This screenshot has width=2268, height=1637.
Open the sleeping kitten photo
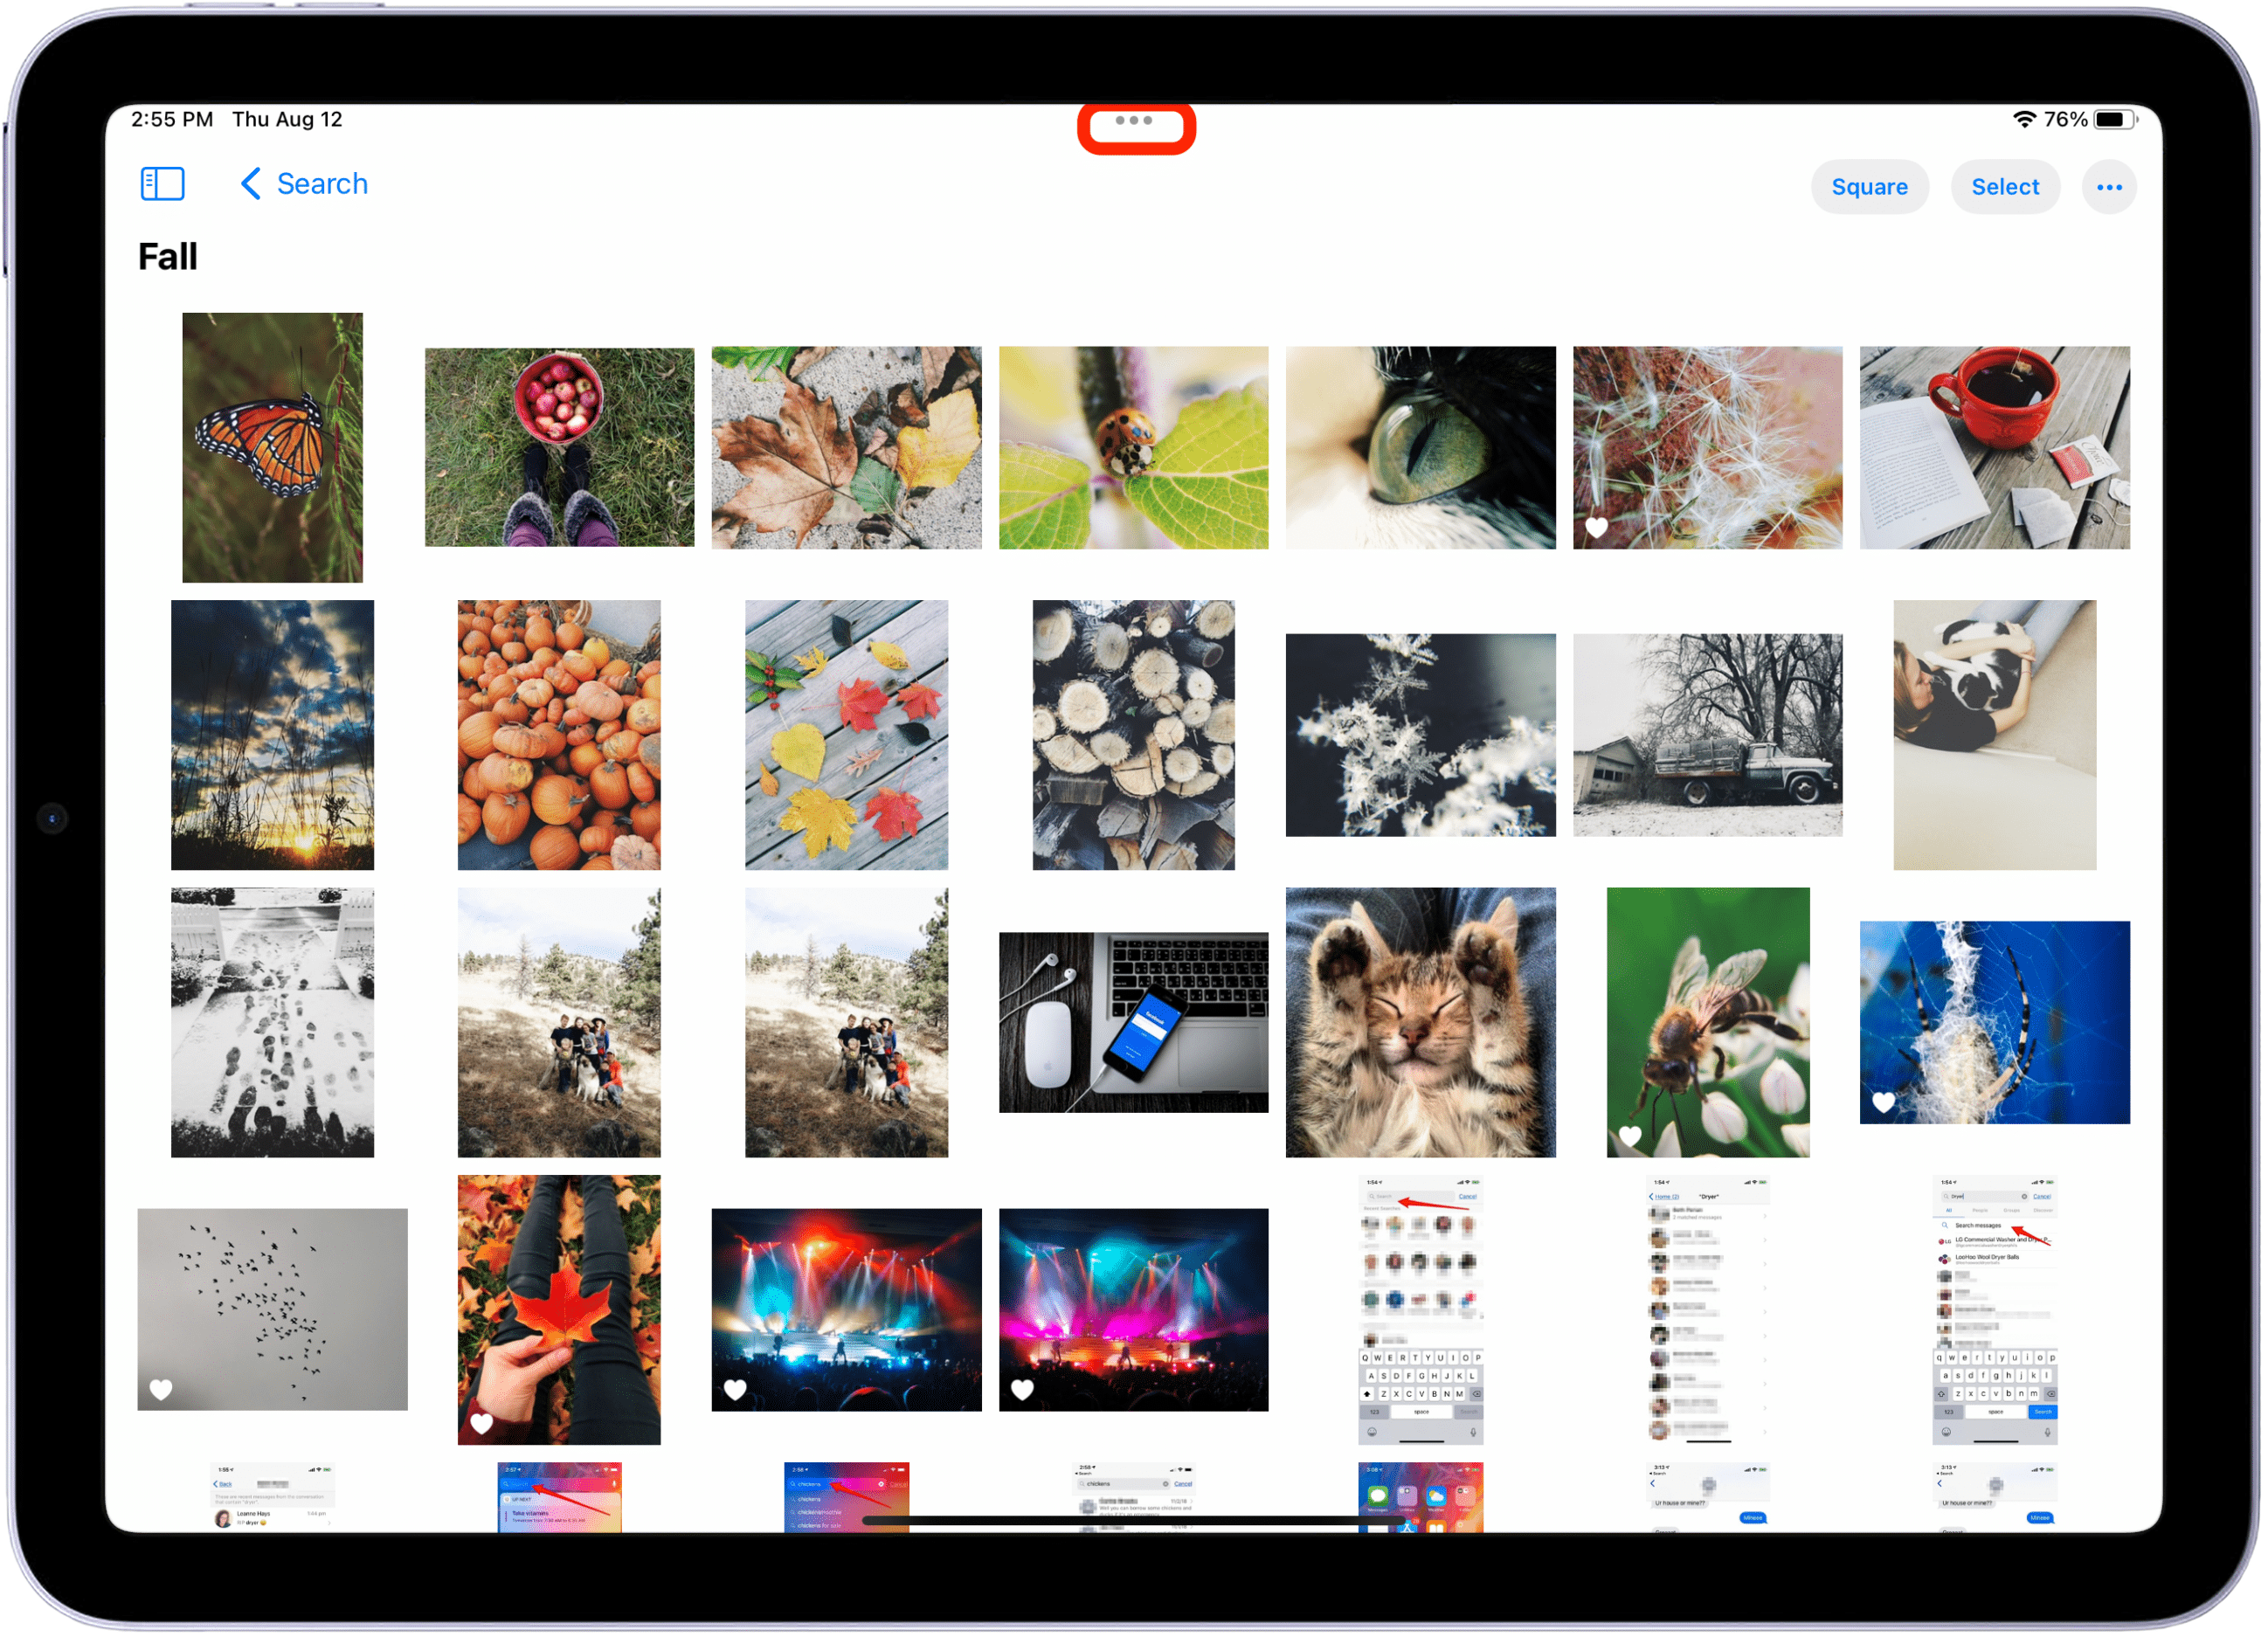click(1423, 1024)
